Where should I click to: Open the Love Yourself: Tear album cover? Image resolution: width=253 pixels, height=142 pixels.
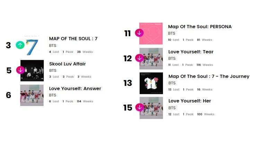151,58
